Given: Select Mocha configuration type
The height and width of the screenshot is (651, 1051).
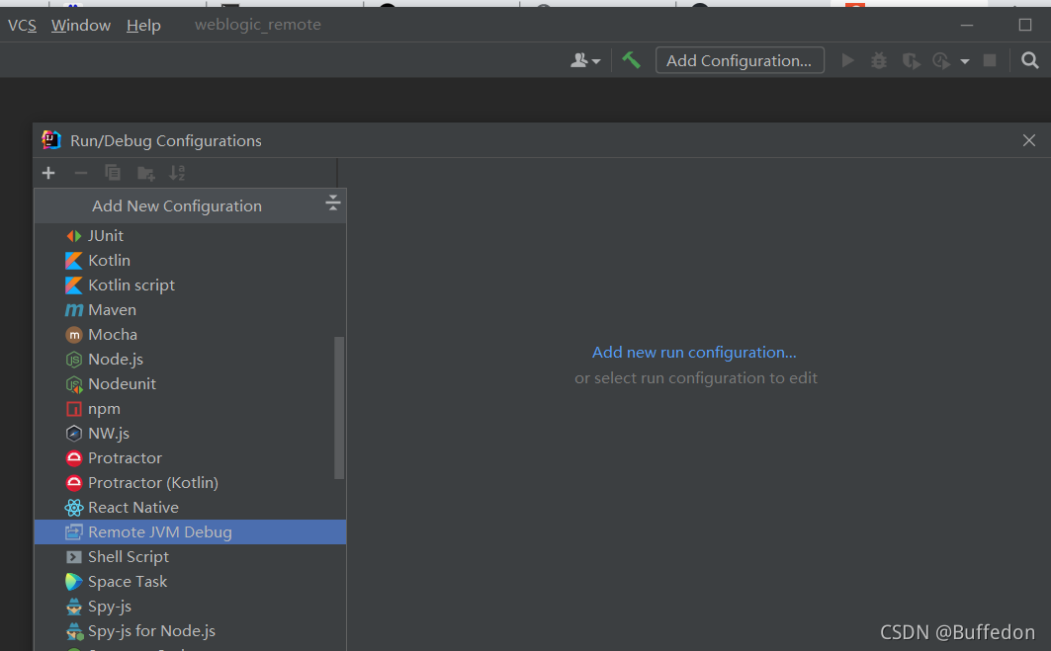Looking at the screenshot, I should point(191,335).
